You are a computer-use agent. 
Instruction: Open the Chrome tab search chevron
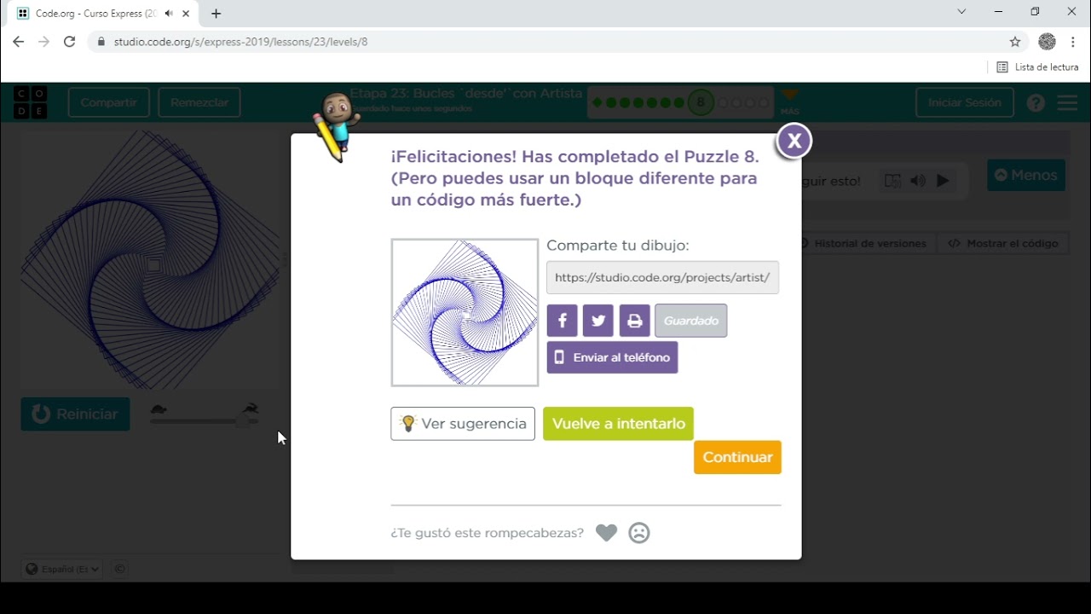coord(961,12)
